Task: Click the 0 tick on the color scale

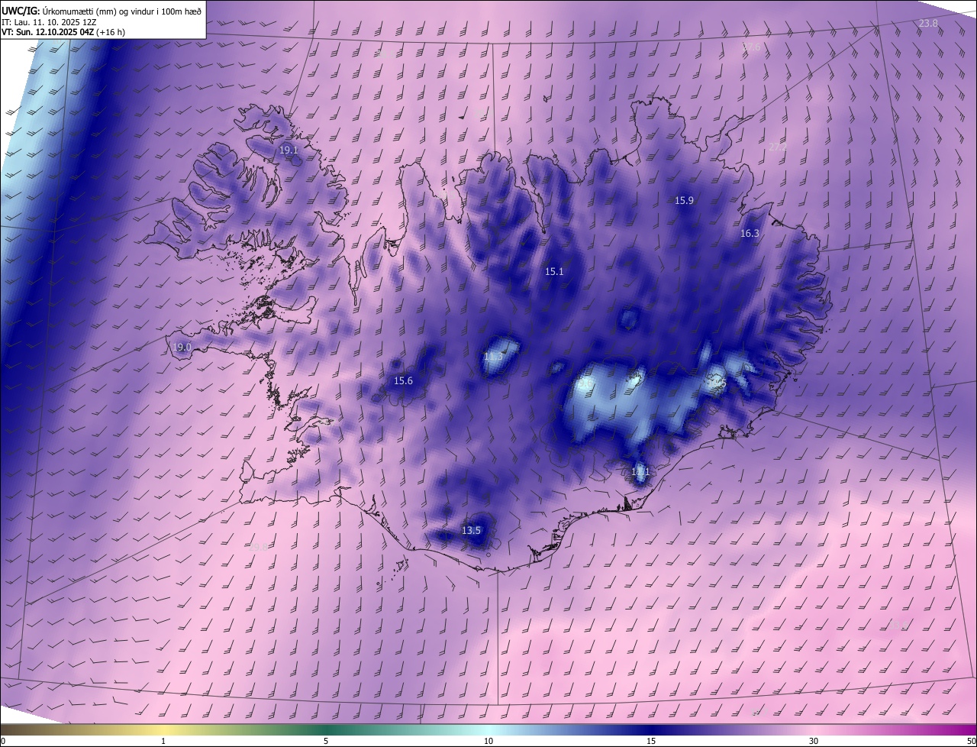Action: (x=3, y=741)
